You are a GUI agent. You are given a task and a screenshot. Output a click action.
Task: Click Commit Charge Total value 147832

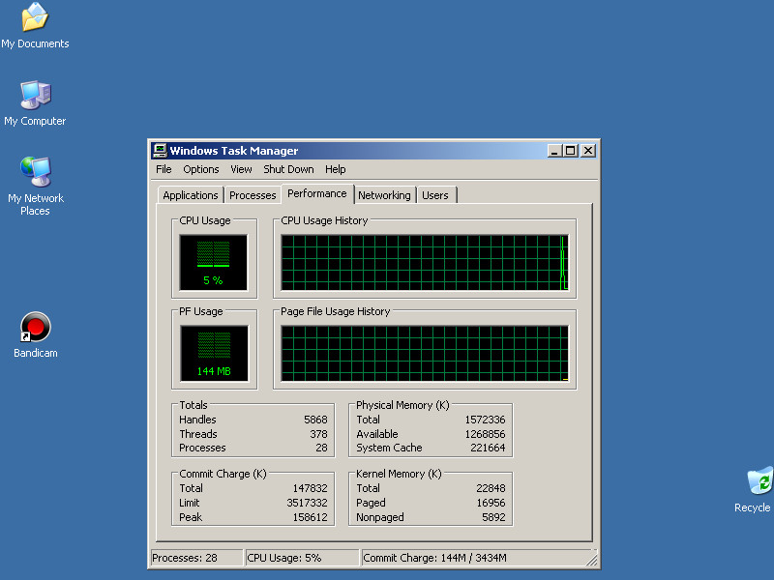click(310, 488)
